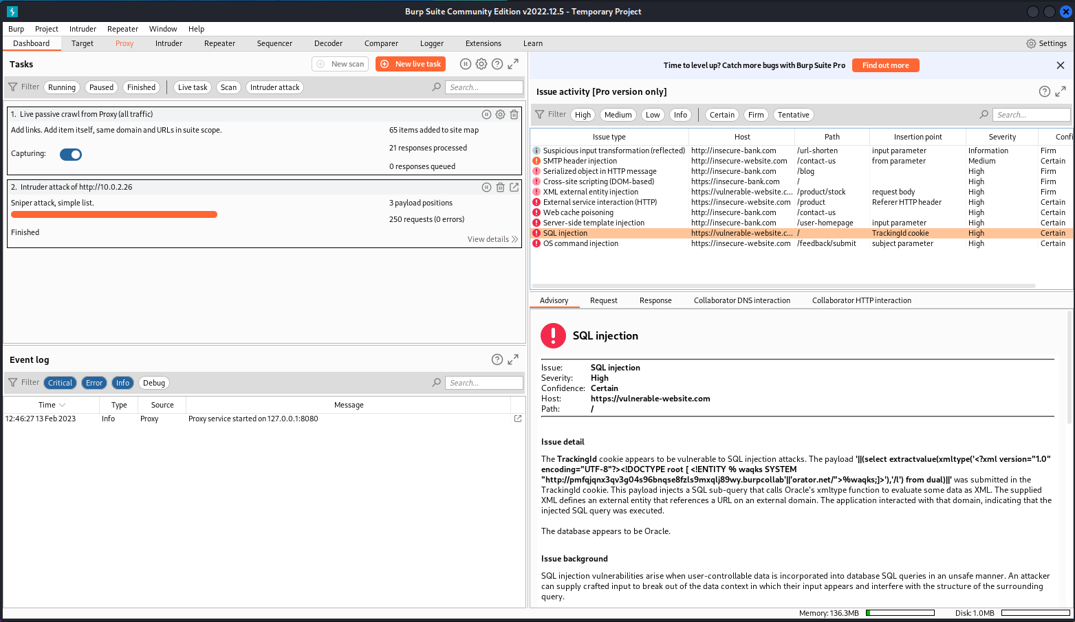Click the New live task button
This screenshot has height=622, width=1075.
click(x=411, y=64)
